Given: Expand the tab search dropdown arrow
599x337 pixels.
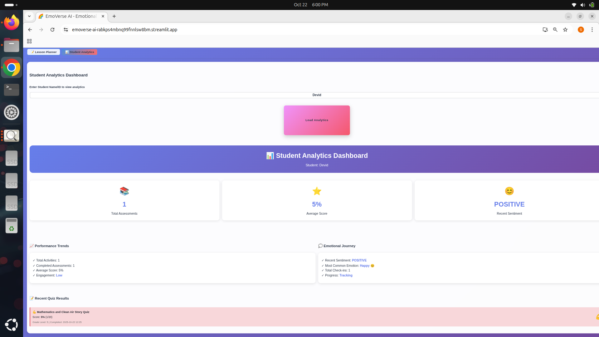Looking at the screenshot, I should tap(29, 16).
